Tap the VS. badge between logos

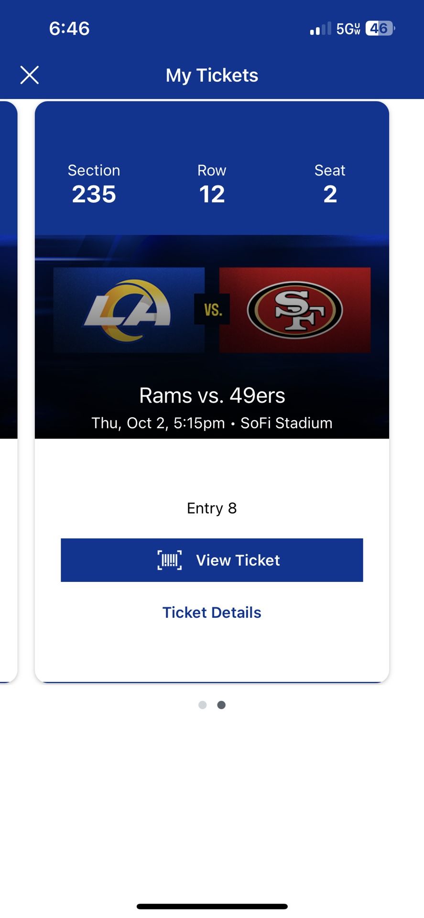(212, 310)
